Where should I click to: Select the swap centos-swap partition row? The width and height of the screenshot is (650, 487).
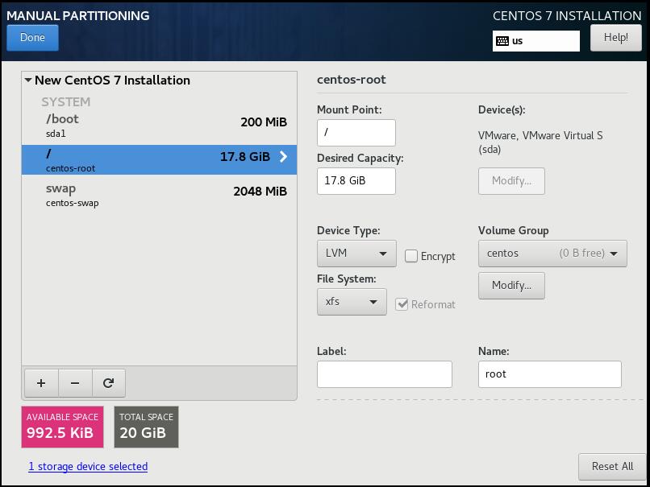click(x=159, y=195)
